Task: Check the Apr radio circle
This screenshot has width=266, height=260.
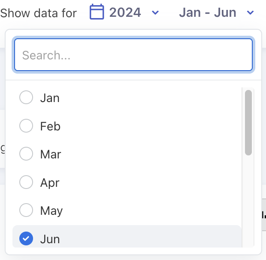Action: pos(26,183)
